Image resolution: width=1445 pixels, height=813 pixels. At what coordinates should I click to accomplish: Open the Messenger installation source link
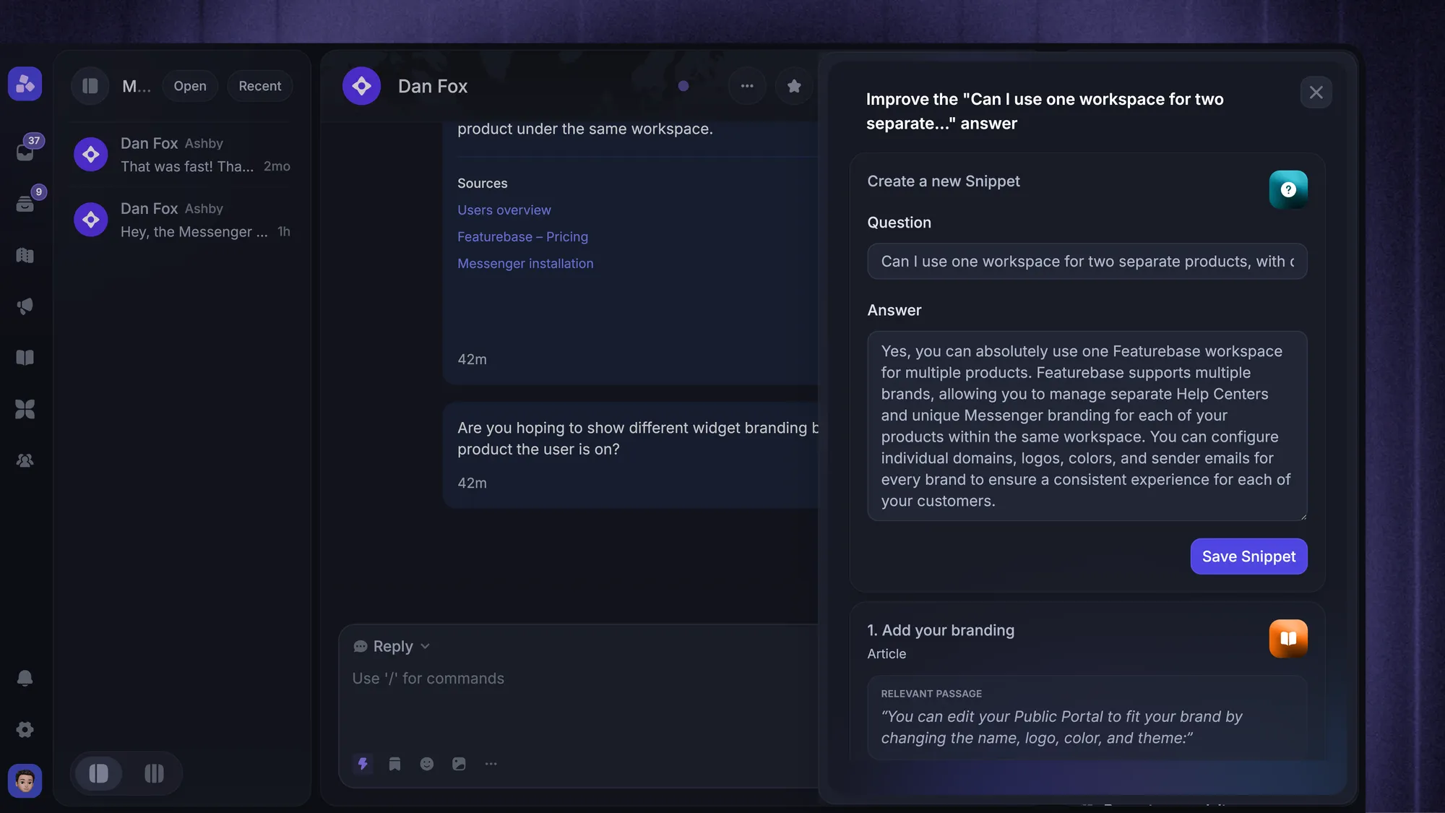(525, 264)
